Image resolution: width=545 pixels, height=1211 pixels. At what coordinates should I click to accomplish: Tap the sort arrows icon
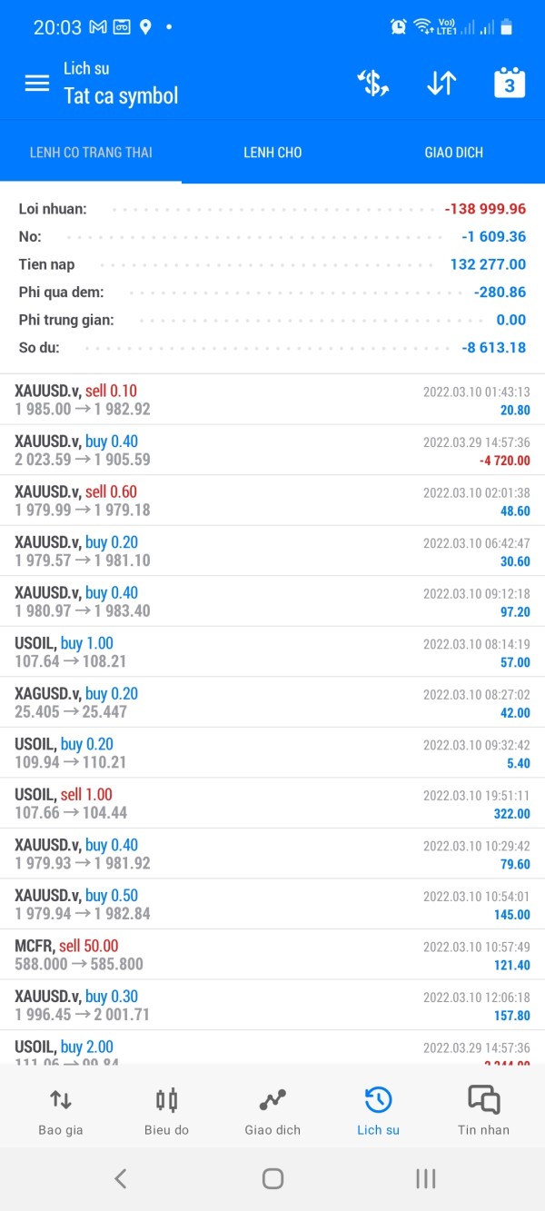[441, 84]
